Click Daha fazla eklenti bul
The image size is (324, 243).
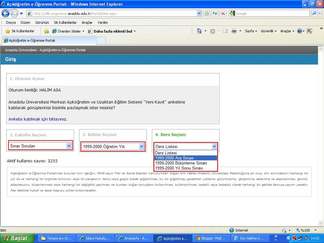[112, 31]
